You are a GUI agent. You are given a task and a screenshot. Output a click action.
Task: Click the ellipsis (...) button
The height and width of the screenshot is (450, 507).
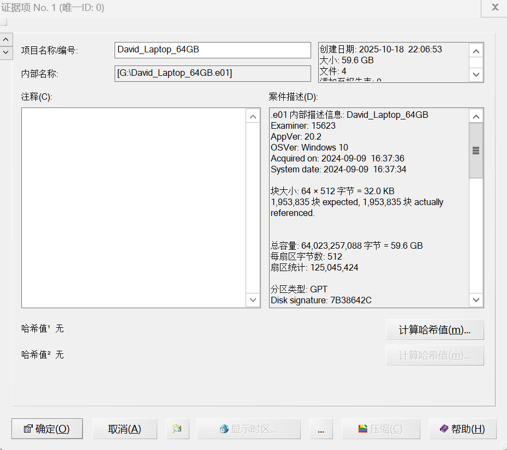(321, 429)
